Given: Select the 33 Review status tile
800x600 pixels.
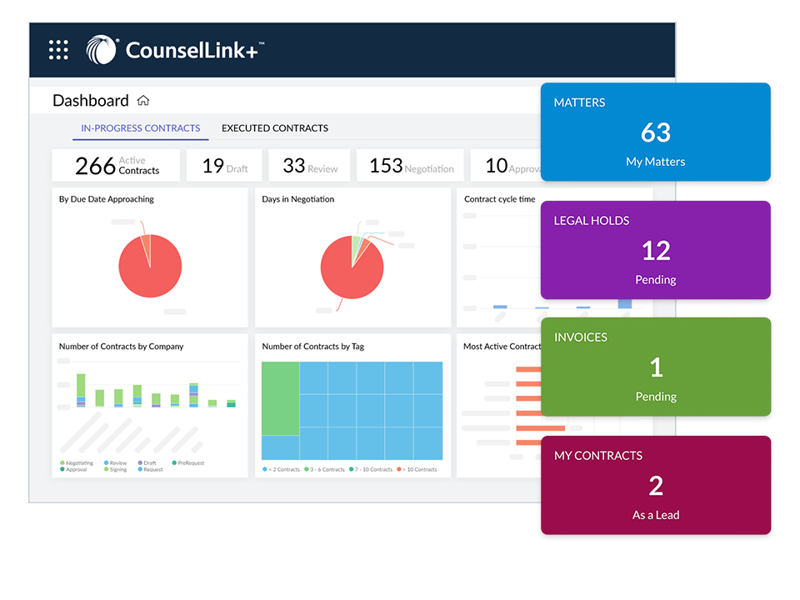Looking at the screenshot, I should pos(309,166).
